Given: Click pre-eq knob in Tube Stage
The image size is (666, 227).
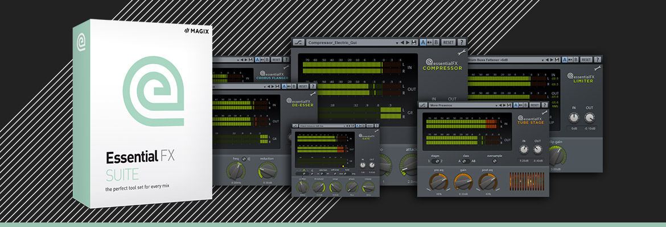Looking at the screenshot, I should (439, 182).
